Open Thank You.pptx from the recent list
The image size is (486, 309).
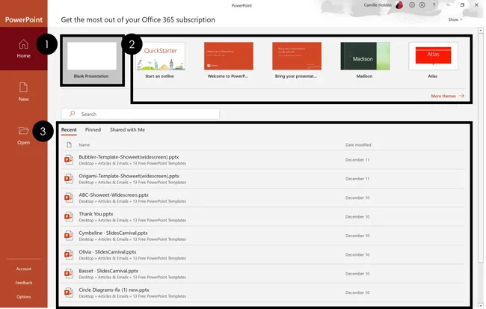[x=96, y=214]
